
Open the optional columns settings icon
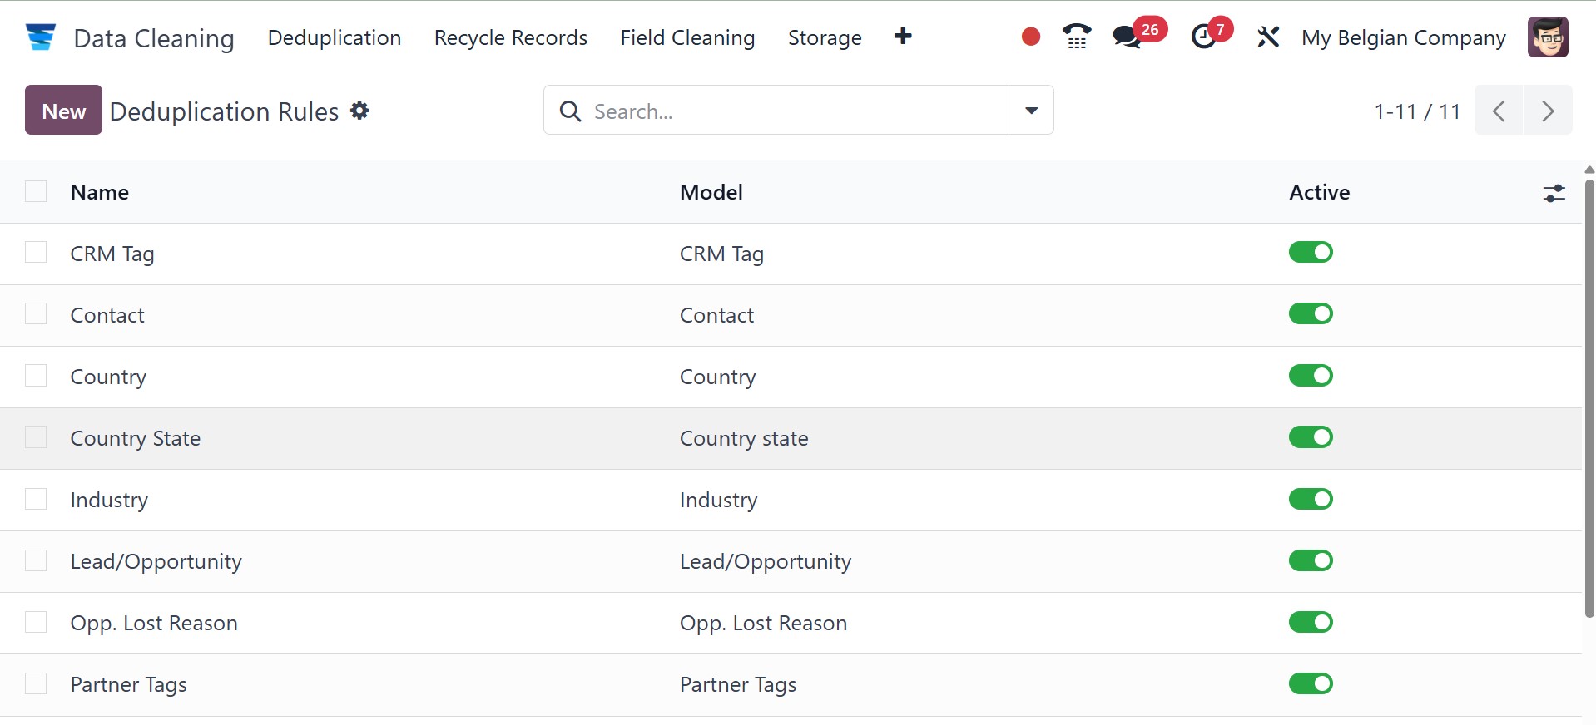coord(1554,193)
